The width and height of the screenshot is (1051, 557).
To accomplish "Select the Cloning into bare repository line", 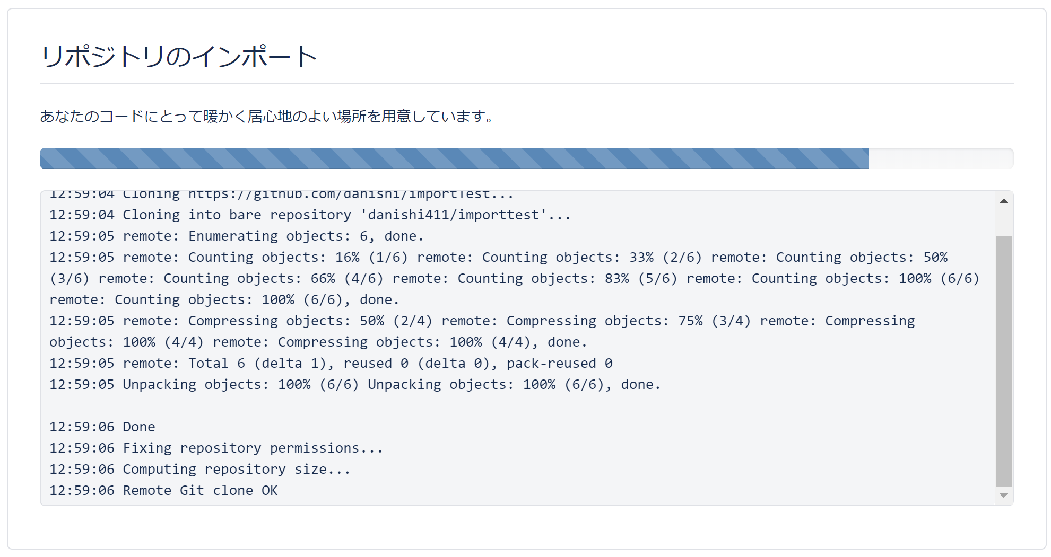I will (310, 215).
